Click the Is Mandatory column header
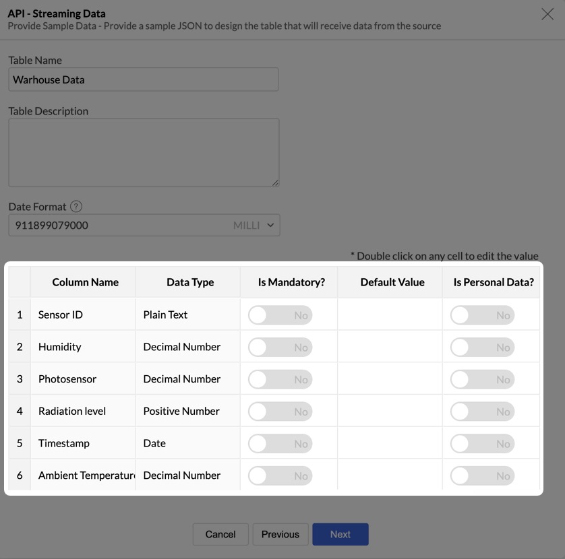Image resolution: width=565 pixels, height=559 pixels. coord(291,282)
